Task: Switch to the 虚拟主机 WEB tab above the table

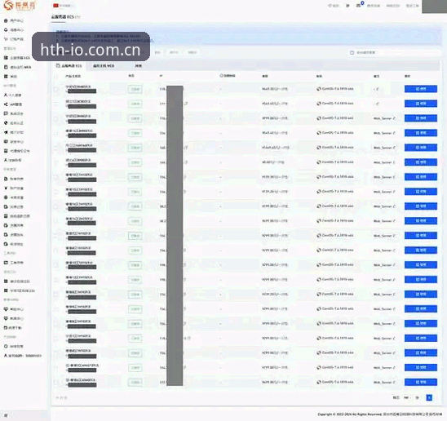Action: 104,66
